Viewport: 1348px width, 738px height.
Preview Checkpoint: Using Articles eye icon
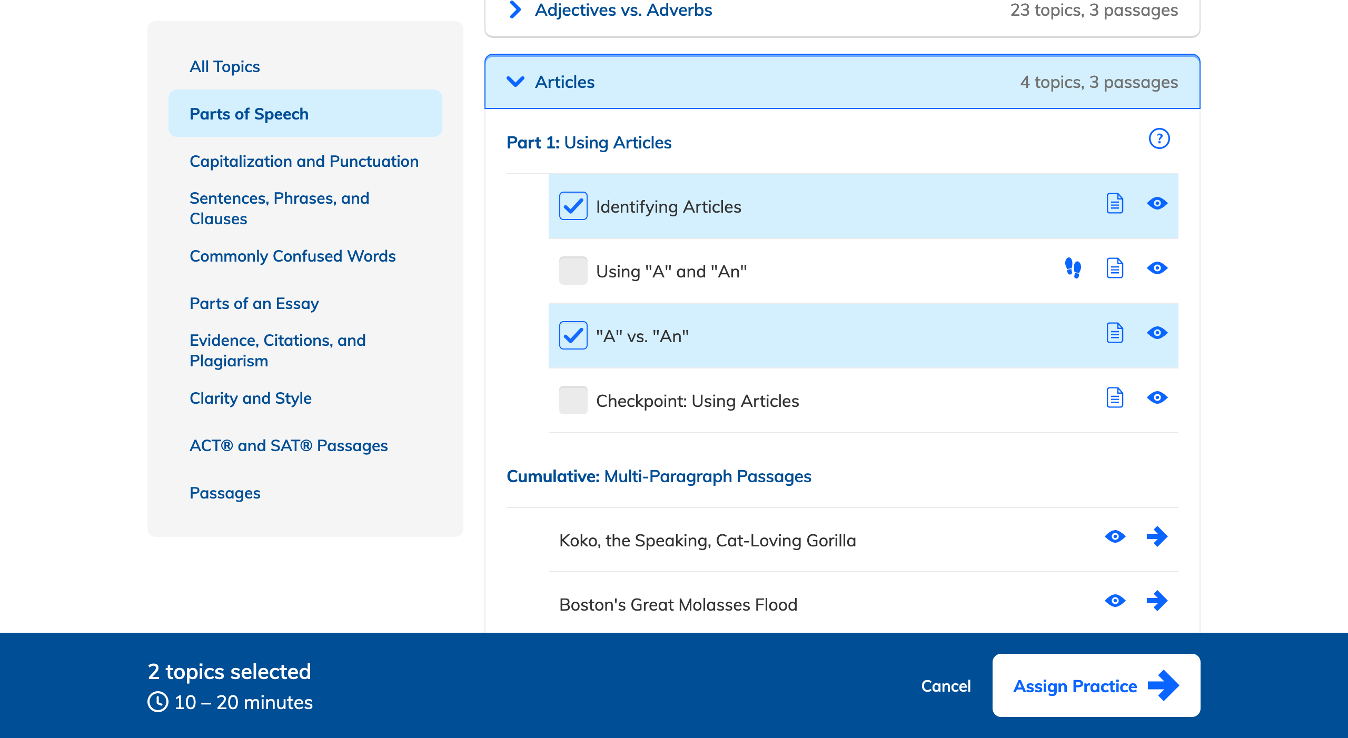pyautogui.click(x=1157, y=398)
